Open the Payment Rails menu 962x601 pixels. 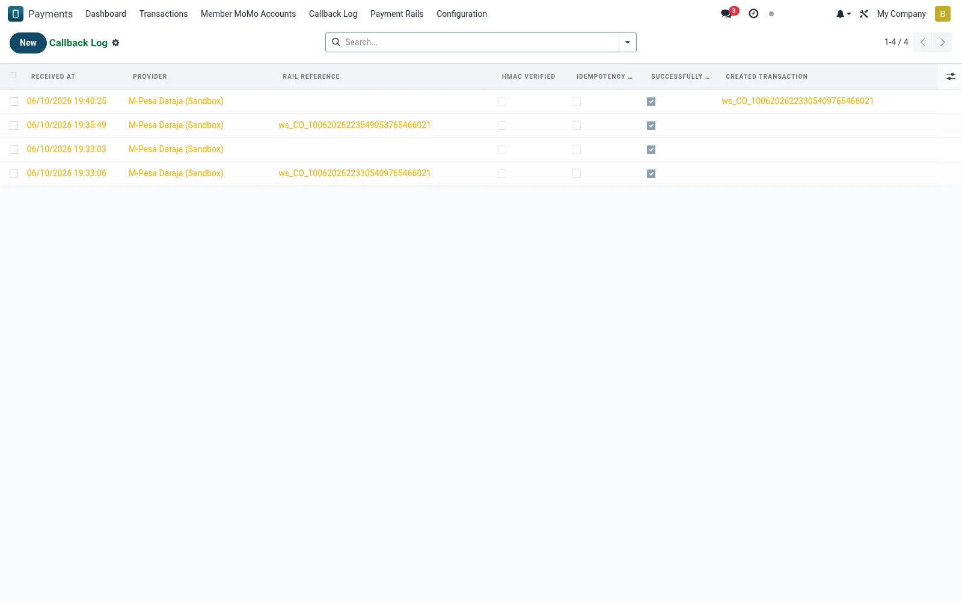coord(397,14)
